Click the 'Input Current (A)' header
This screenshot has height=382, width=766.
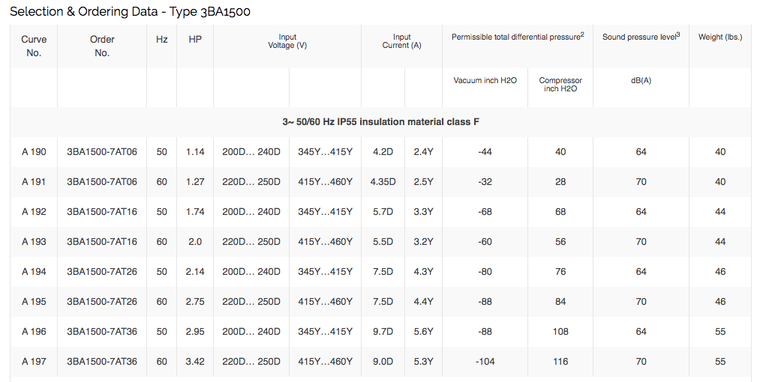(x=401, y=41)
